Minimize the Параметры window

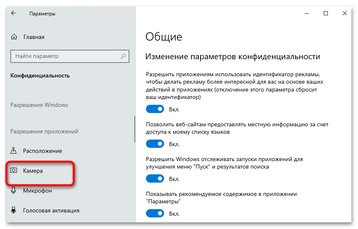click(x=307, y=13)
